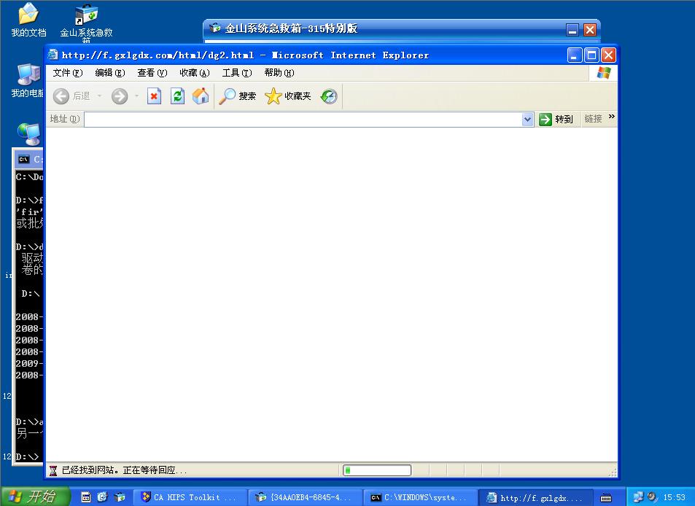Open 编辑(E) menu
Viewport: 695px width, 506px height.
[110, 73]
